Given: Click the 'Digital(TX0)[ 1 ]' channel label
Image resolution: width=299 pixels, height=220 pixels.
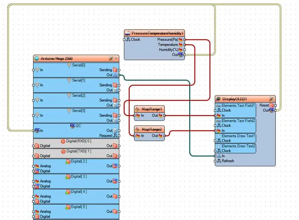Looking at the screenshot, I should point(79,151).
